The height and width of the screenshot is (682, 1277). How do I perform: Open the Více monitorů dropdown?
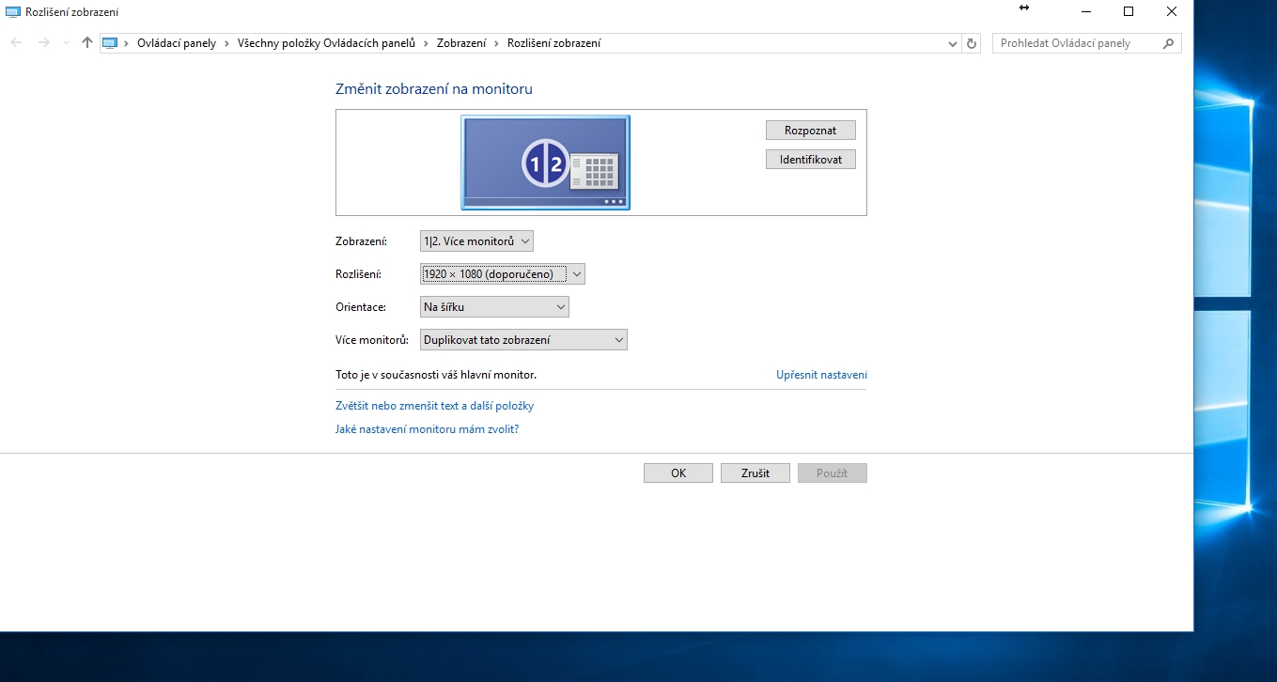[x=523, y=340]
